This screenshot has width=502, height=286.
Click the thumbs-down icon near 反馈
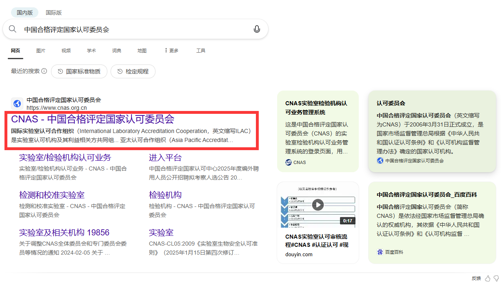[496, 278]
